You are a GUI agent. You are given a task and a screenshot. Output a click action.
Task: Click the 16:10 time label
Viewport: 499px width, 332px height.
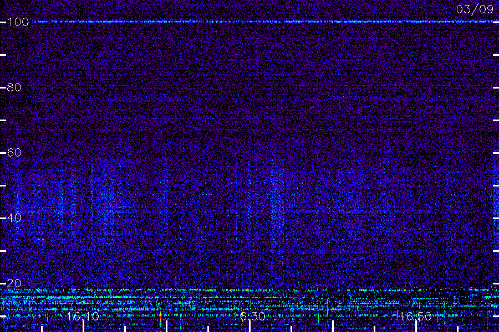point(83,316)
